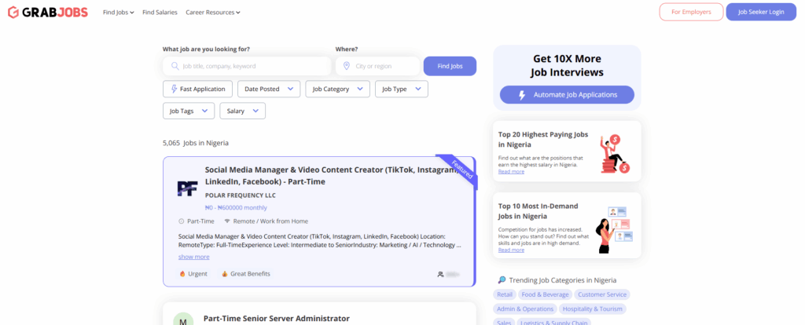The height and width of the screenshot is (325, 805).
Task: Open the Date Posted dropdown
Action: (269, 89)
